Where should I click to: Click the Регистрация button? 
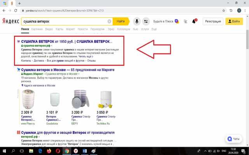coord(213,21)
